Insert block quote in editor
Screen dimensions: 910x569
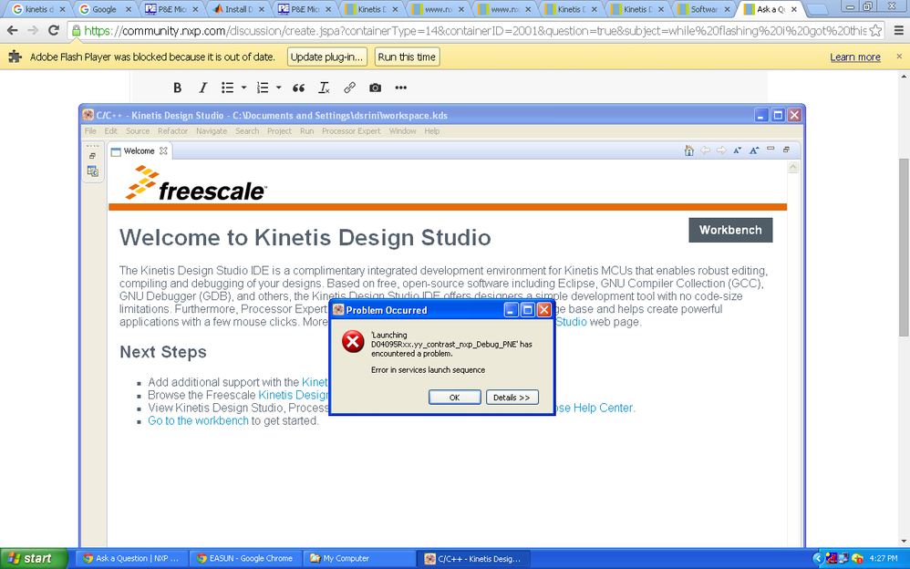[x=298, y=88]
